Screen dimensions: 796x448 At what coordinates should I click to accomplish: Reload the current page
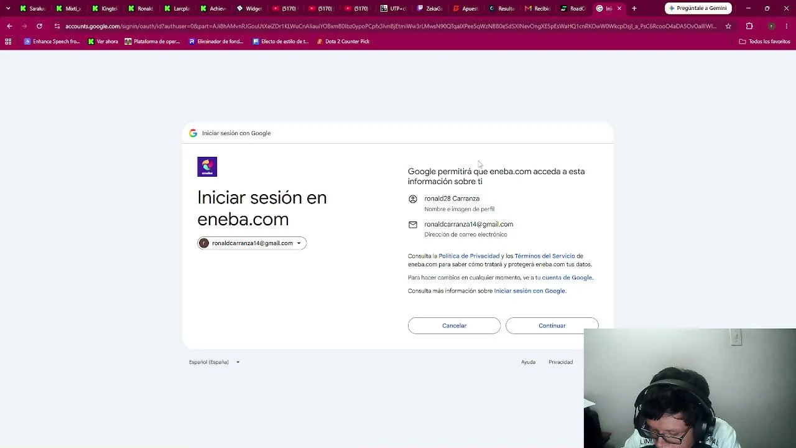[x=39, y=26]
